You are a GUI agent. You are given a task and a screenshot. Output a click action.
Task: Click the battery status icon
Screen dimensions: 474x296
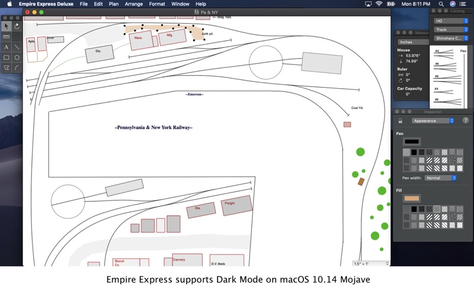point(391,4)
